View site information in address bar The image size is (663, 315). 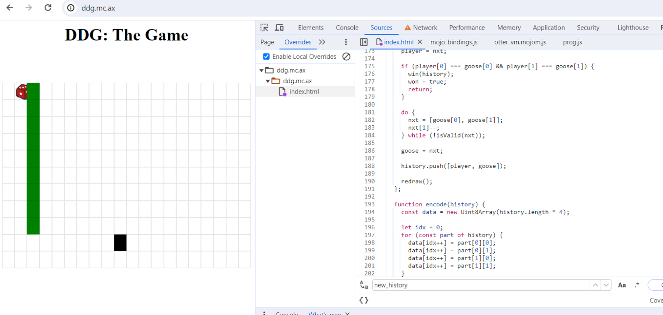click(71, 8)
